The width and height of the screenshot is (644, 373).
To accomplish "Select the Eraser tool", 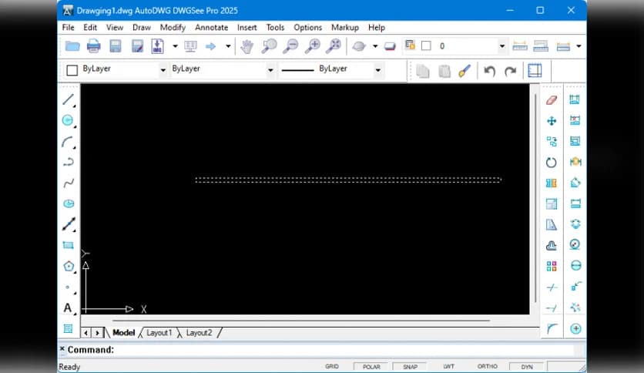I will pos(552,100).
